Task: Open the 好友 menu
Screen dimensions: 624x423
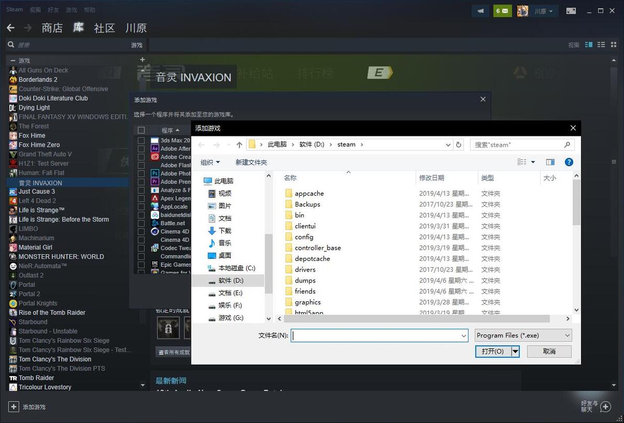Action: (53, 9)
